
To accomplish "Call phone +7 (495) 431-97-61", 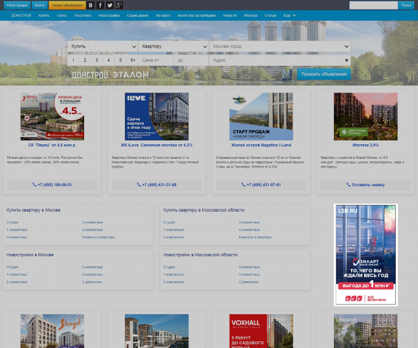I will 261,185.
